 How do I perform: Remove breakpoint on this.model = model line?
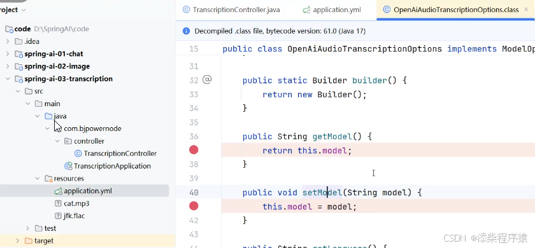(x=194, y=206)
